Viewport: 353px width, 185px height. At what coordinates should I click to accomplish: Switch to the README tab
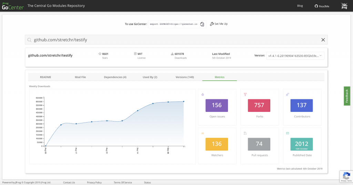click(x=46, y=77)
